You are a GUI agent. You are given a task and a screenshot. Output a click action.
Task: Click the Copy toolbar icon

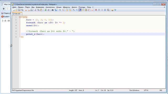(38, 10)
